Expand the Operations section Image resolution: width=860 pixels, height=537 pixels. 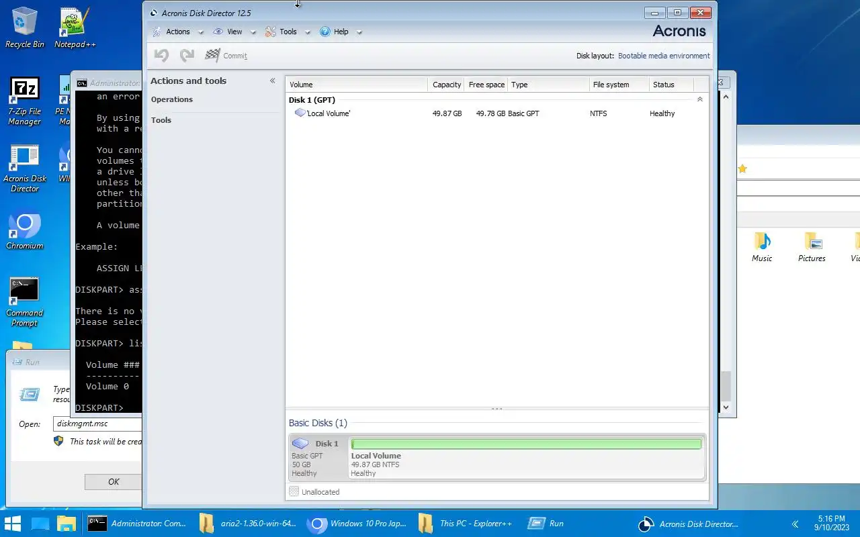(171, 99)
